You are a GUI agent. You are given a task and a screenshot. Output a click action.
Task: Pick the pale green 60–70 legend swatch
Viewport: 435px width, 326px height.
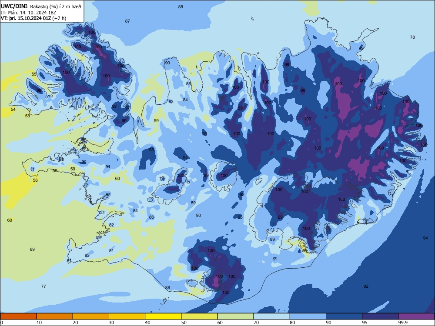pyautogui.click(x=235, y=316)
